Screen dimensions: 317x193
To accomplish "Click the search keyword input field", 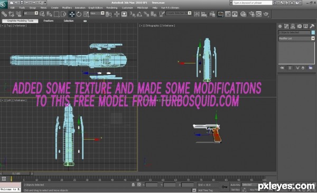I will point(253,3).
